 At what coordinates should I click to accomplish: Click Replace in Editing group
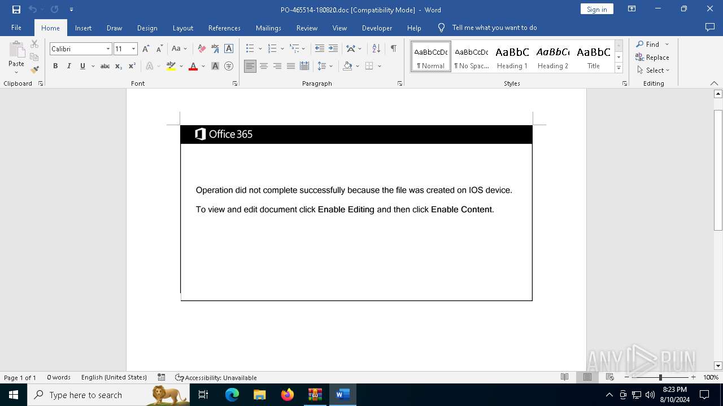coord(652,57)
